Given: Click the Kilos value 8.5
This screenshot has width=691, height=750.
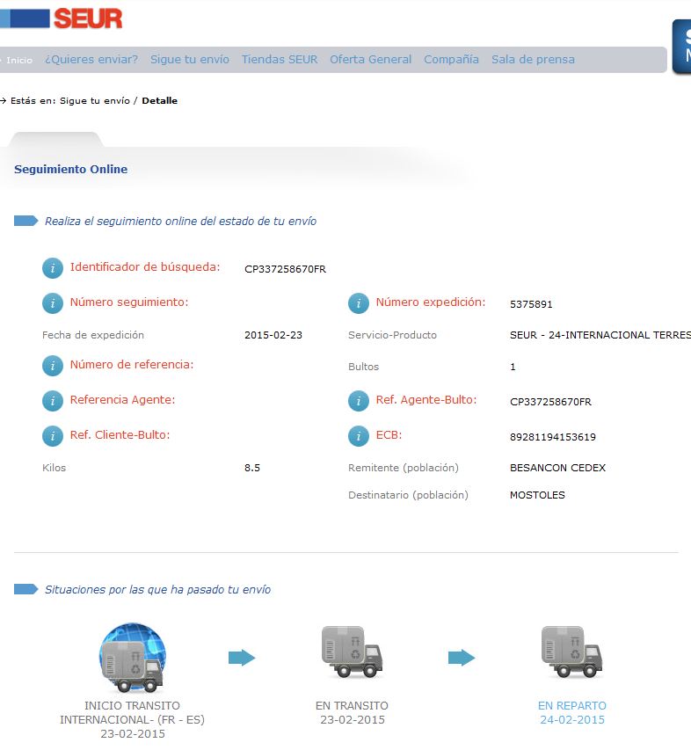Looking at the screenshot, I should 252,468.
